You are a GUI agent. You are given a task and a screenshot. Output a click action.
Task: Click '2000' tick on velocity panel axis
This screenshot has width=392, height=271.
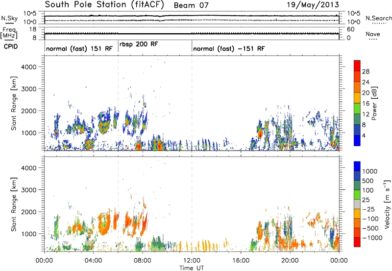29,212
